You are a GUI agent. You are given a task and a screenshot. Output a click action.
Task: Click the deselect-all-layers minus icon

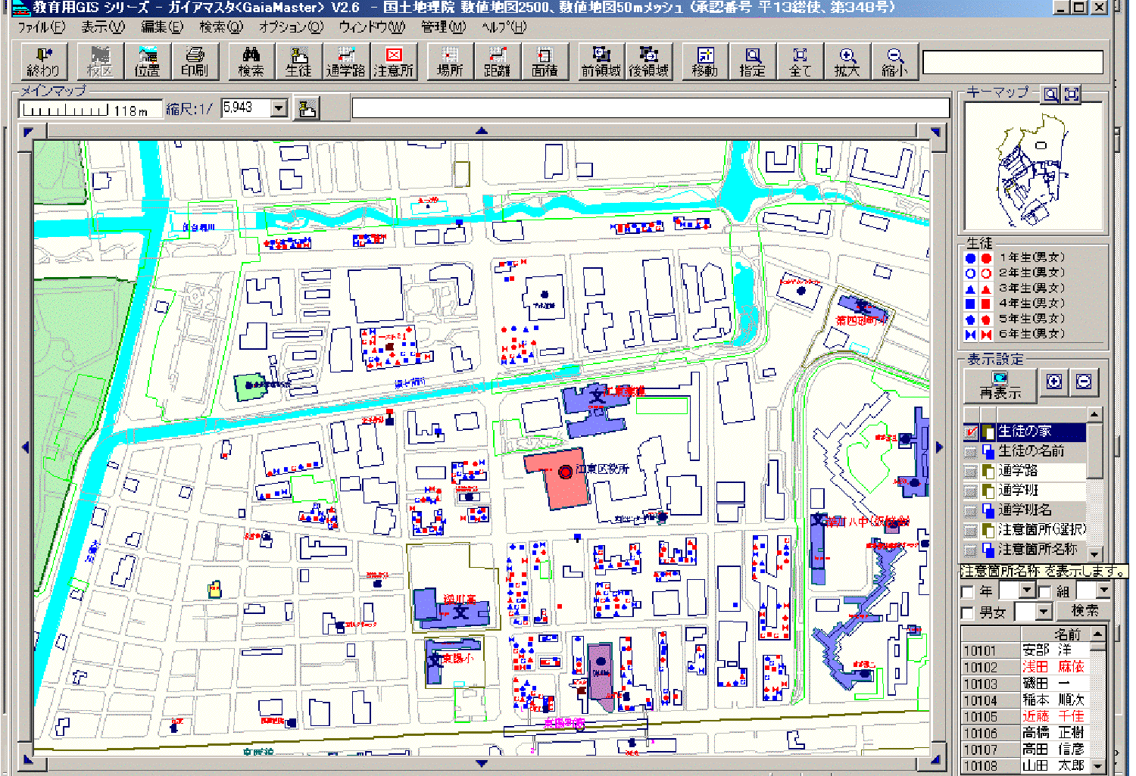pyautogui.click(x=1084, y=382)
